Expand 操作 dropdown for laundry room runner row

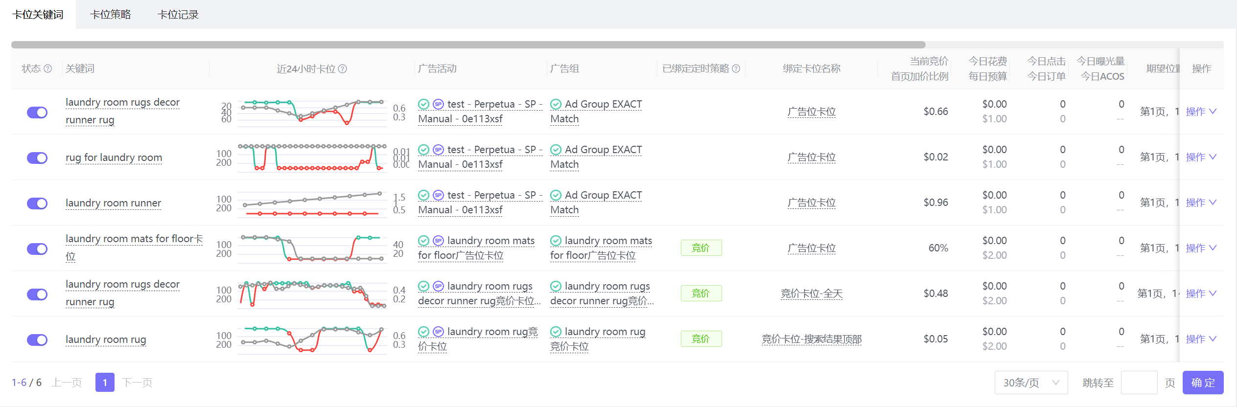(x=1201, y=203)
